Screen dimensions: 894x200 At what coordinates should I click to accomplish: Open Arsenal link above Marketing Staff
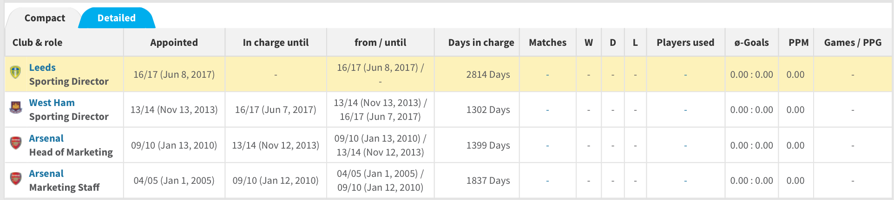coord(46,174)
